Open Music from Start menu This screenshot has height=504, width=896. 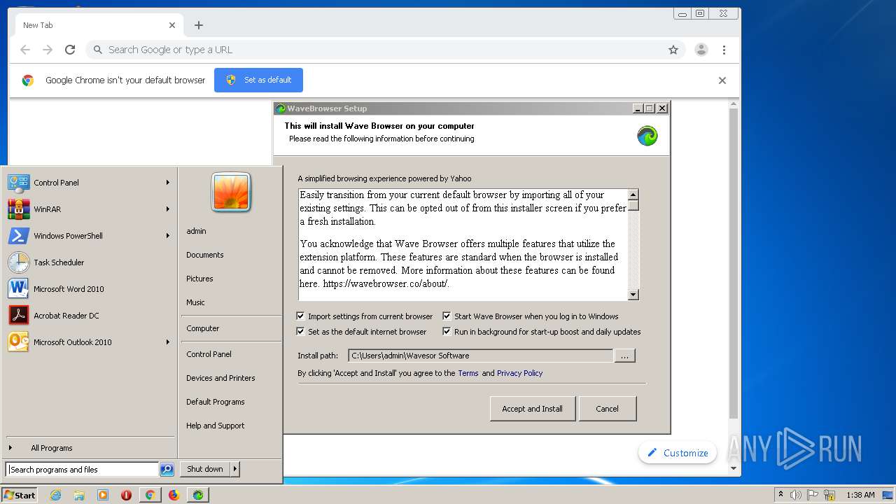pos(195,302)
